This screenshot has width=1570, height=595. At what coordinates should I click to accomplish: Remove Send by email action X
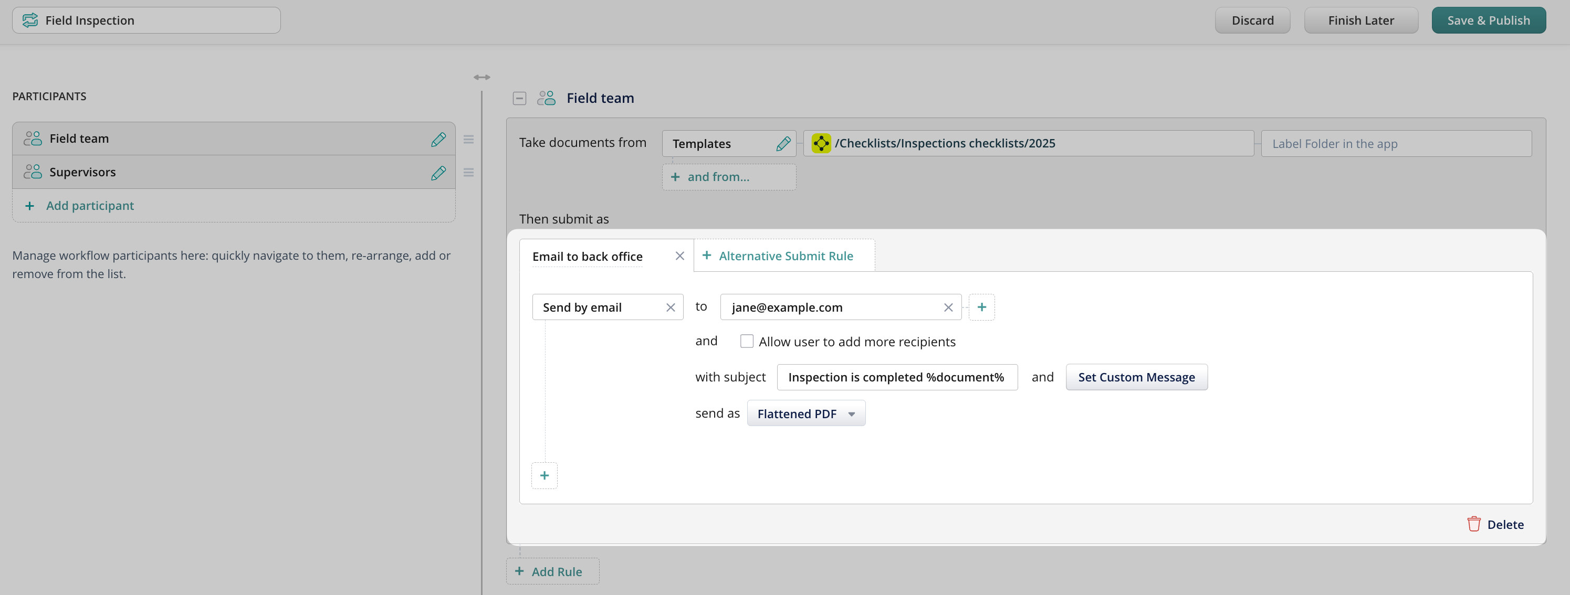click(670, 307)
